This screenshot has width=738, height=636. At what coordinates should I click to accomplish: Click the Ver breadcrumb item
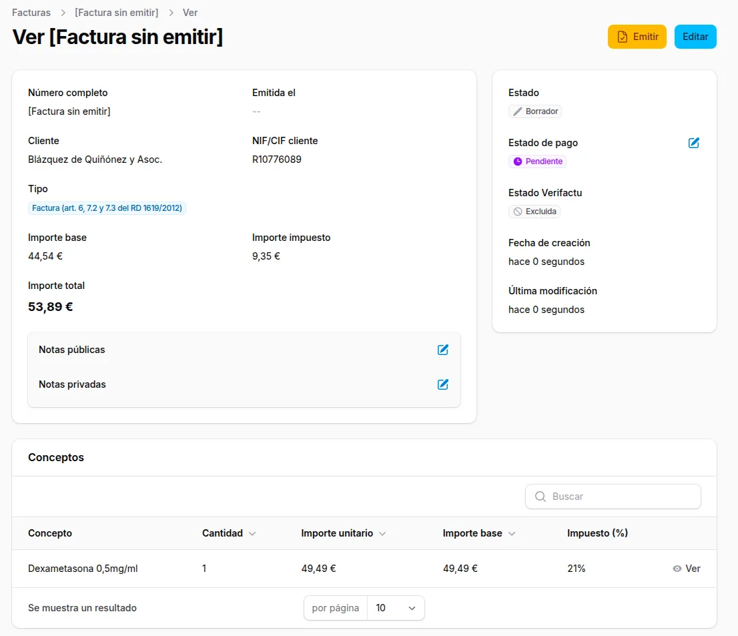click(x=190, y=13)
